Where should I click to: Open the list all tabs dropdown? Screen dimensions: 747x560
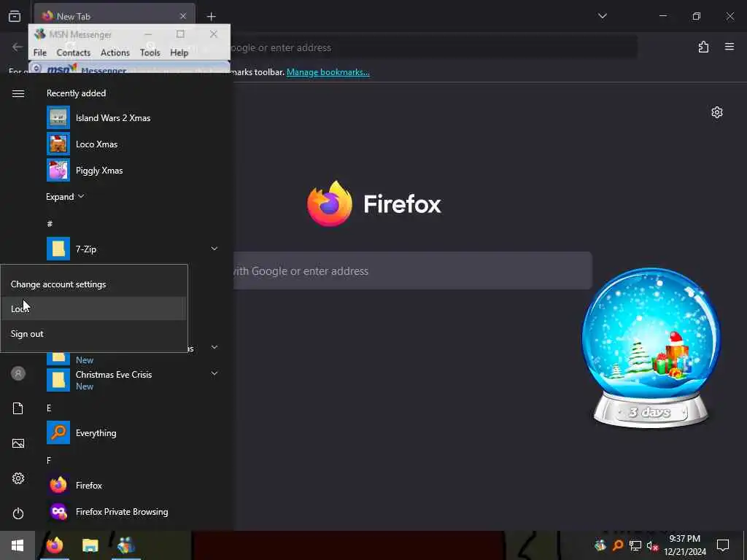point(602,16)
